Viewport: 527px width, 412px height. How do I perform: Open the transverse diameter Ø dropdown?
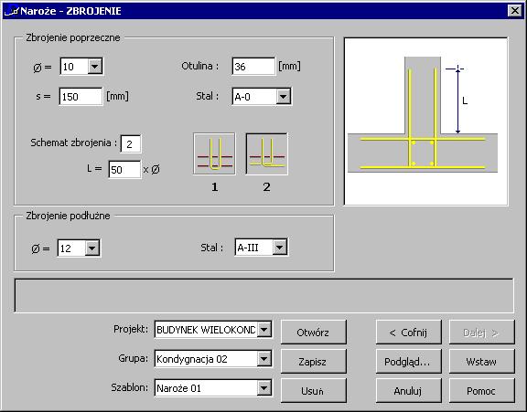pos(95,66)
